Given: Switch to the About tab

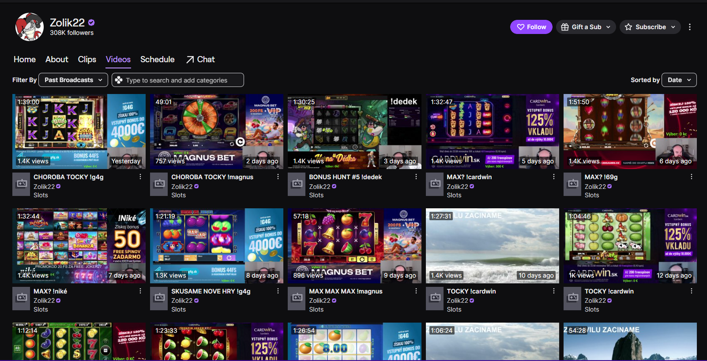Looking at the screenshot, I should pyautogui.click(x=57, y=59).
